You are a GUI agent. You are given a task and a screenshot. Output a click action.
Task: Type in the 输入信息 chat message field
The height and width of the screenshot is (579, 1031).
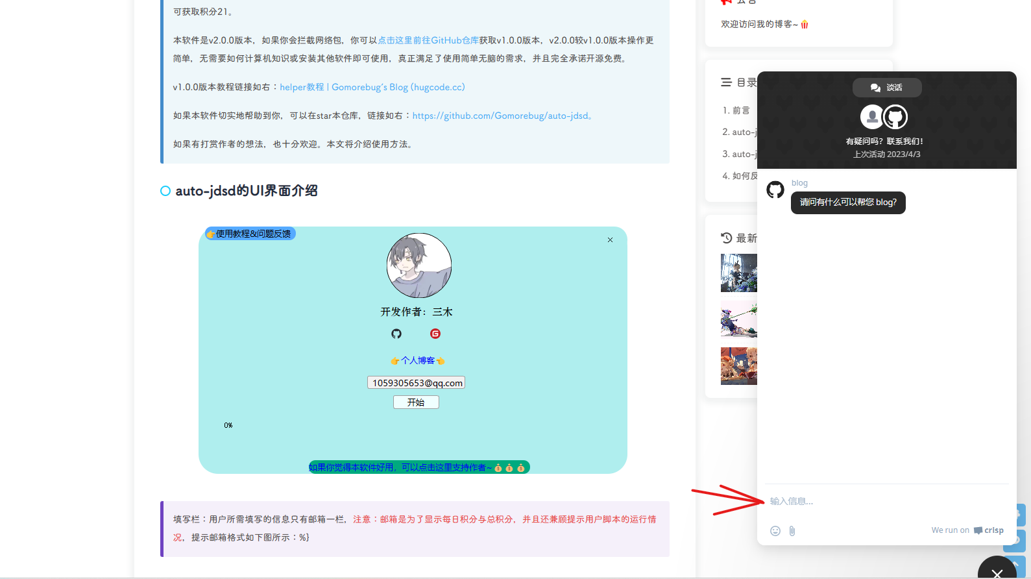[882, 501]
